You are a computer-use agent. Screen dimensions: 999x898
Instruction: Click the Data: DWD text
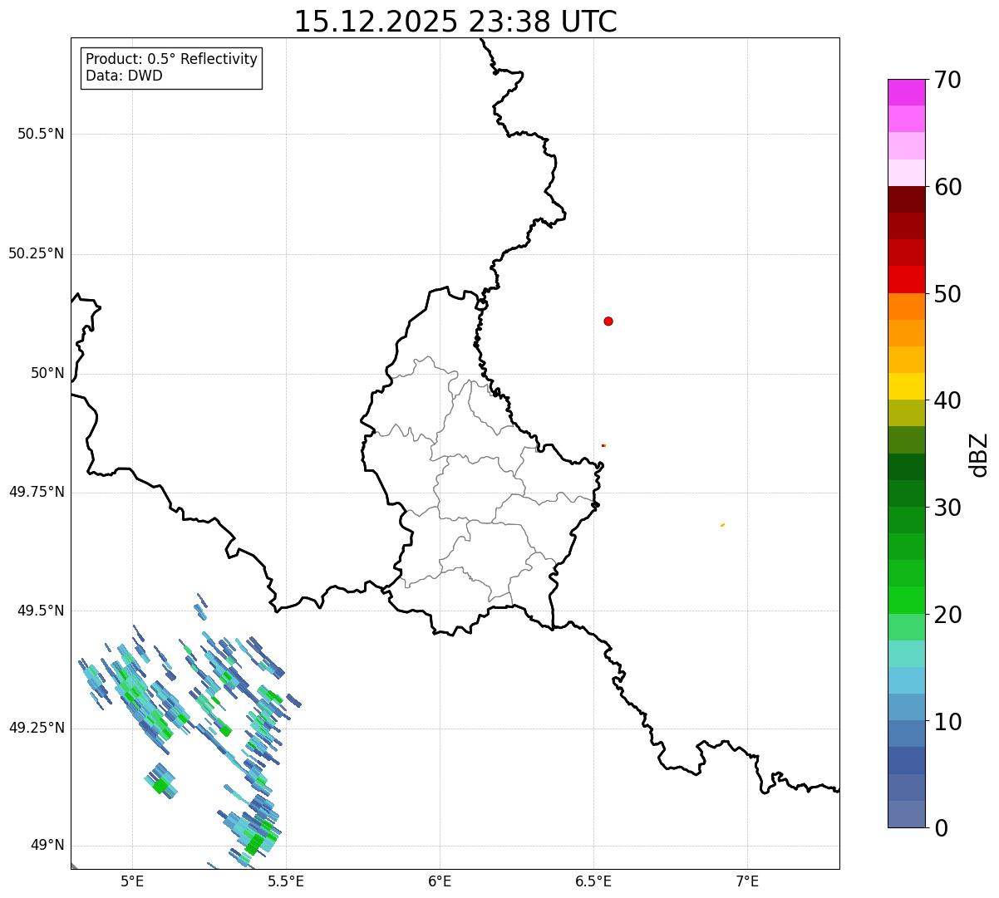(124, 76)
